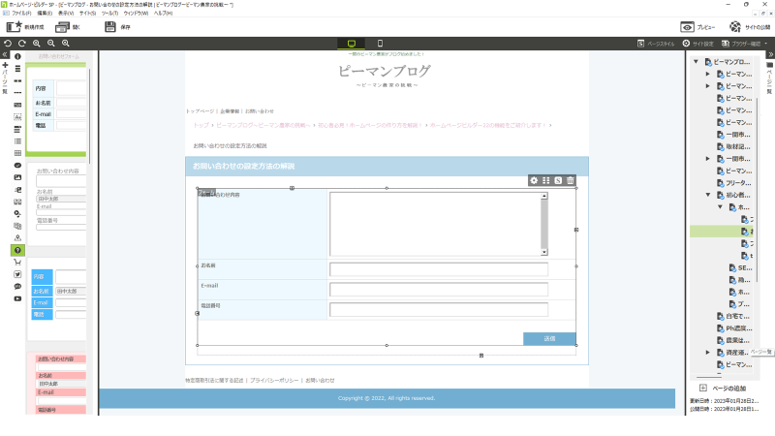
Task: Click the trash icon on form toolbar
Action: click(x=571, y=180)
